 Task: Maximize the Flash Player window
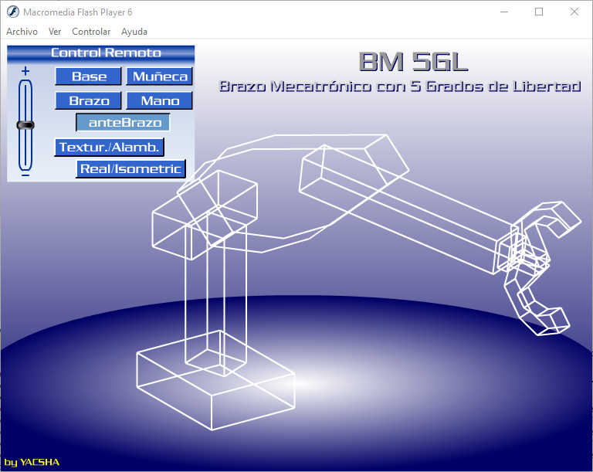[539, 12]
